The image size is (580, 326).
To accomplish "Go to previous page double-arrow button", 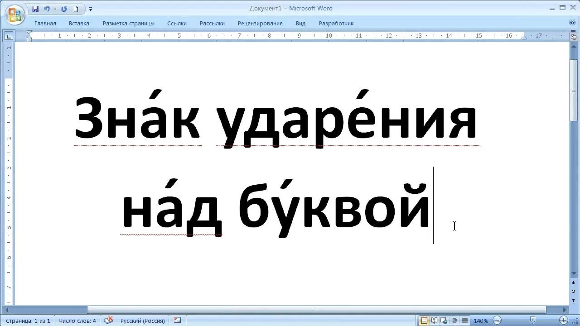I will 573,283.
